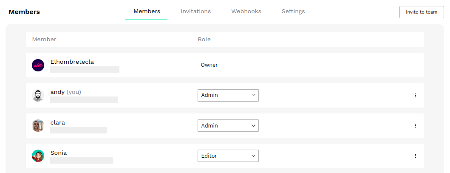Expand Sonia's Editor role dropdown
Viewport: 450px width, 173px height.
(x=228, y=156)
